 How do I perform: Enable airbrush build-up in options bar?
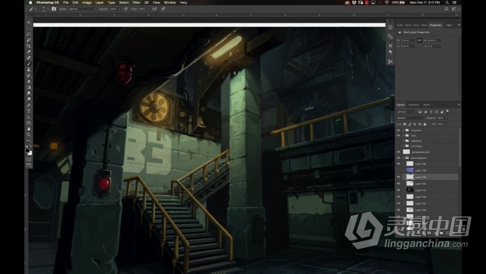pos(154,9)
